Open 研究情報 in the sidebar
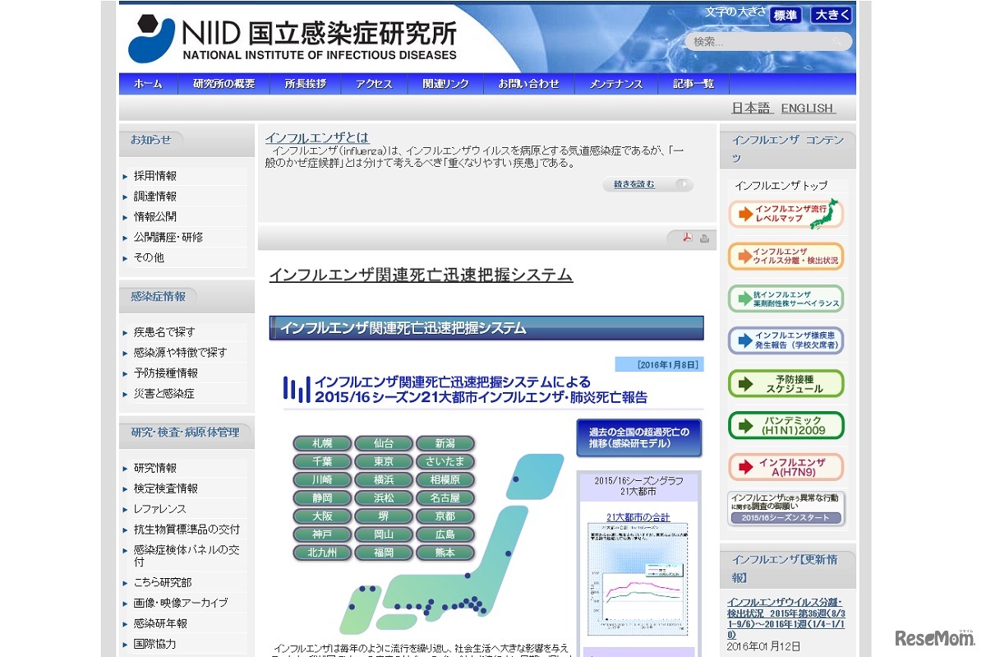 [154, 468]
